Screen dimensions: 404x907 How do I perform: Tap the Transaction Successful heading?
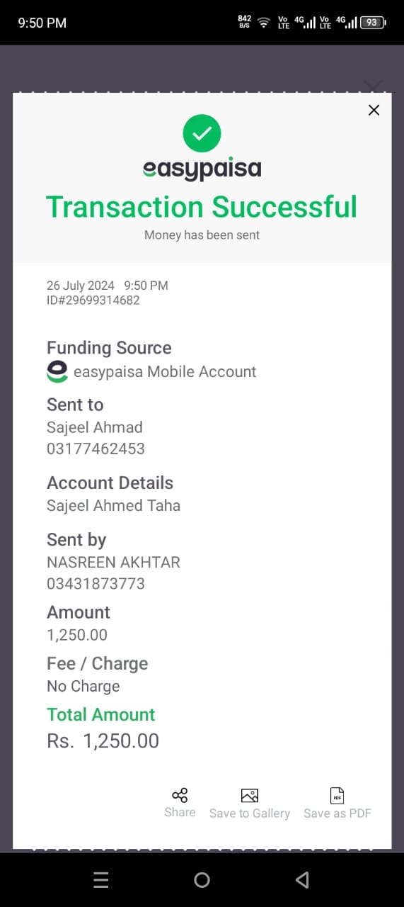pyautogui.click(x=202, y=207)
